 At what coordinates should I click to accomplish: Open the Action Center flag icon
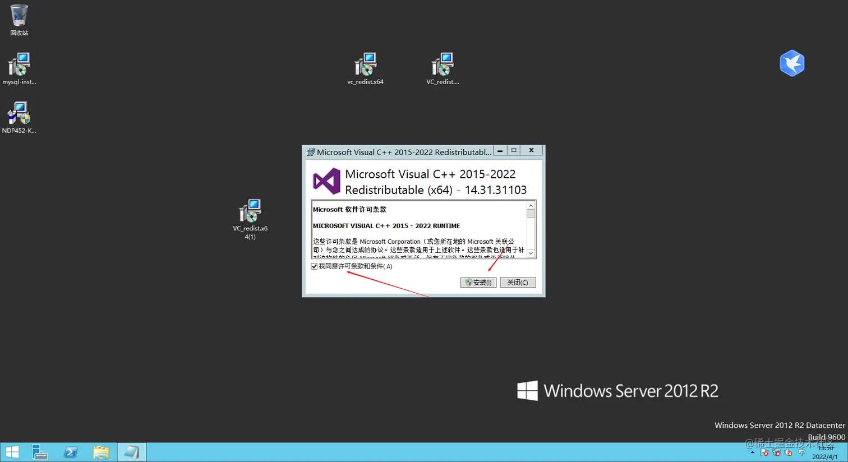(764, 452)
